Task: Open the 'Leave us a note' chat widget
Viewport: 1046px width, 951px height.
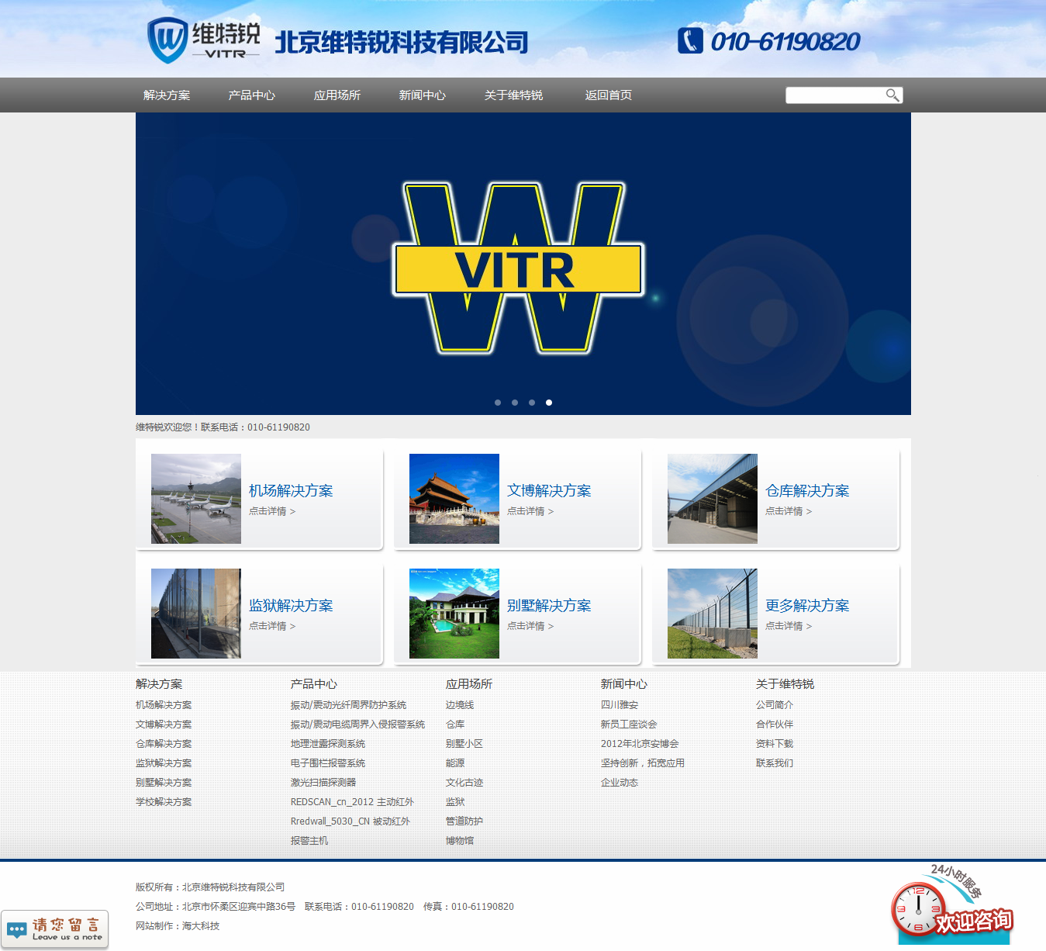Action: coord(55,929)
